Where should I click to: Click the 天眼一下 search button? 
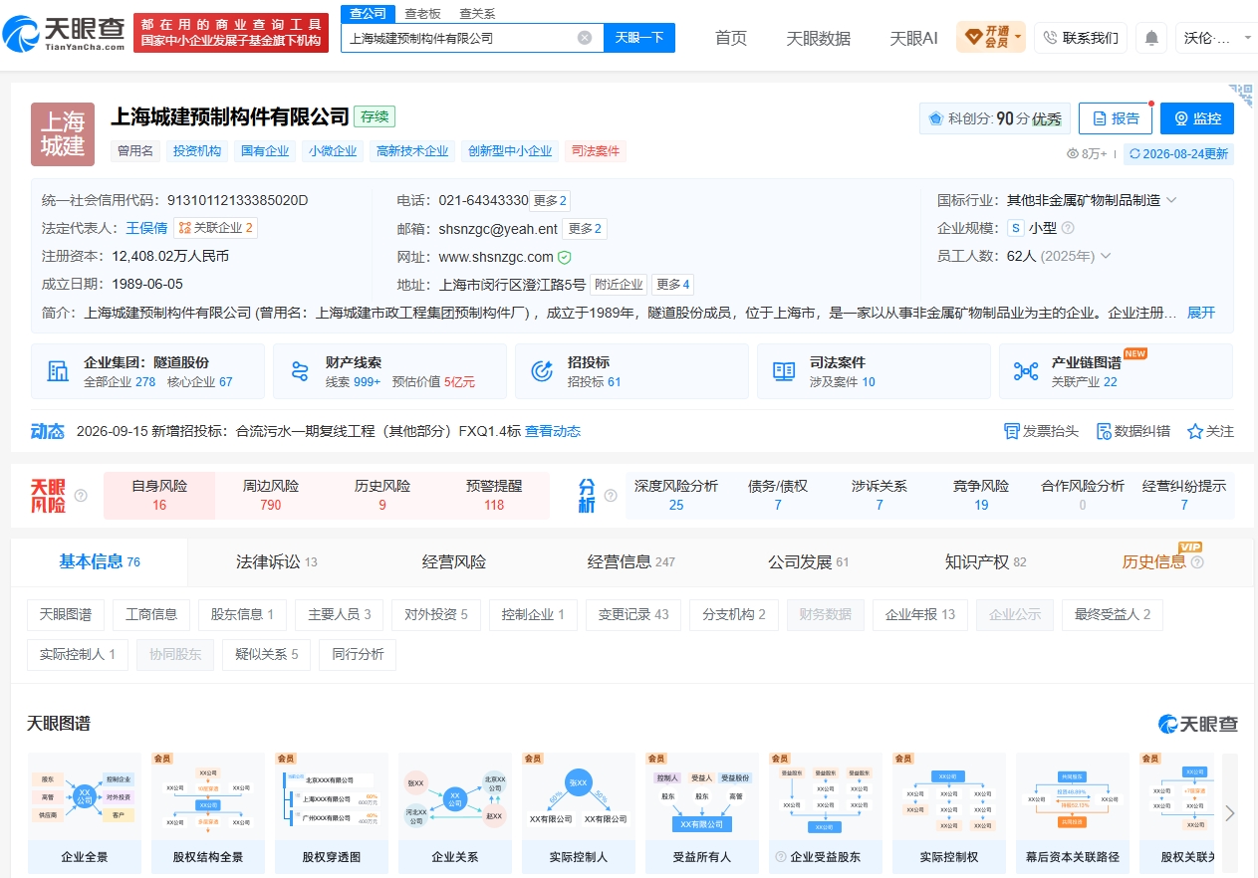(x=639, y=38)
